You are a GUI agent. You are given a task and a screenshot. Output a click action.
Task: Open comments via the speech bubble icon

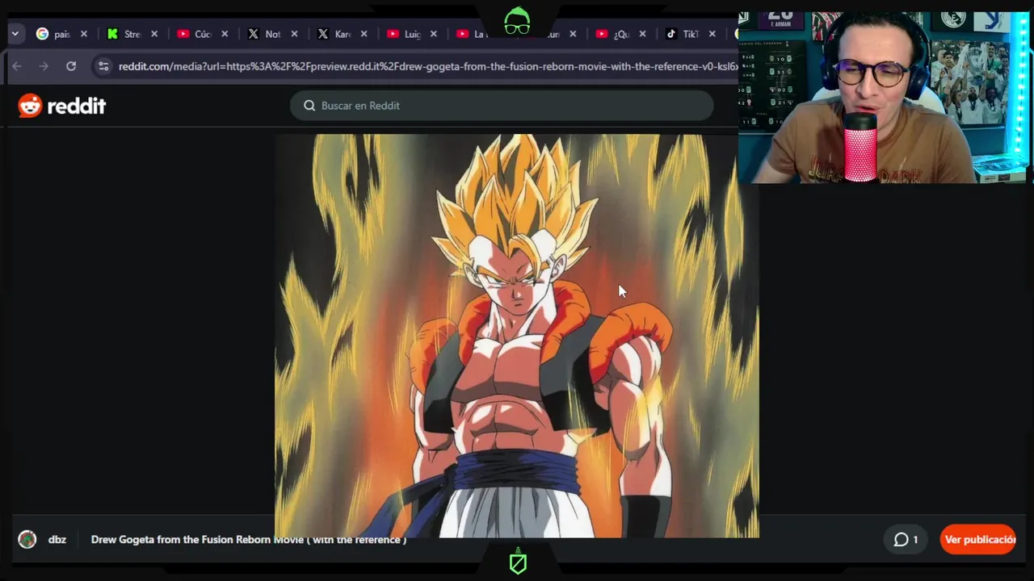pyautogui.click(x=901, y=540)
